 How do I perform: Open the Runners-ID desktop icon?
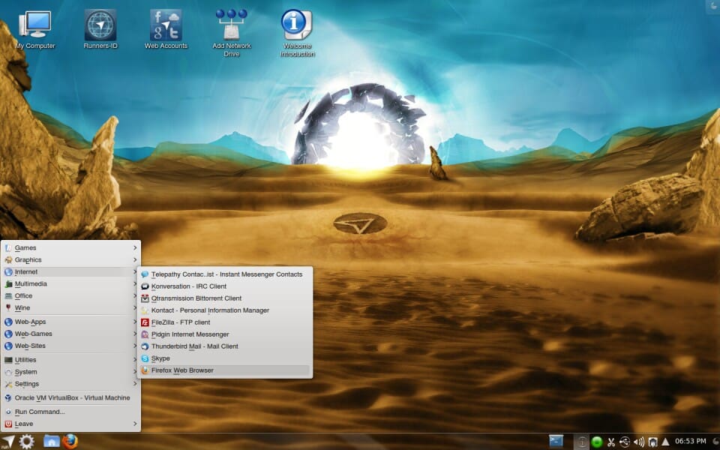coord(100,30)
